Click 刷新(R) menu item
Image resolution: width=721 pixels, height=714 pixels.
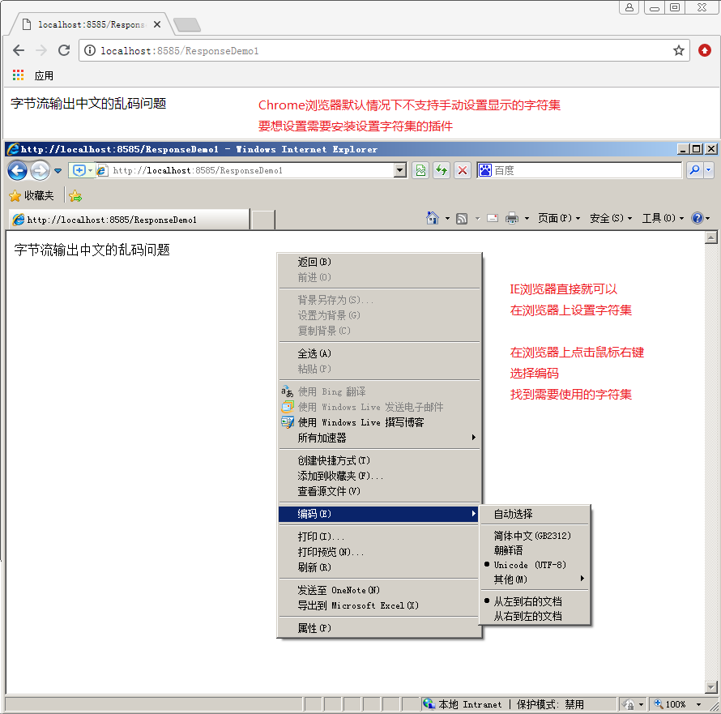(379, 567)
